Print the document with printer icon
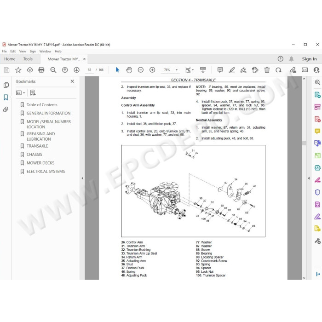Viewport: 322px width, 322px height. click(x=41, y=70)
